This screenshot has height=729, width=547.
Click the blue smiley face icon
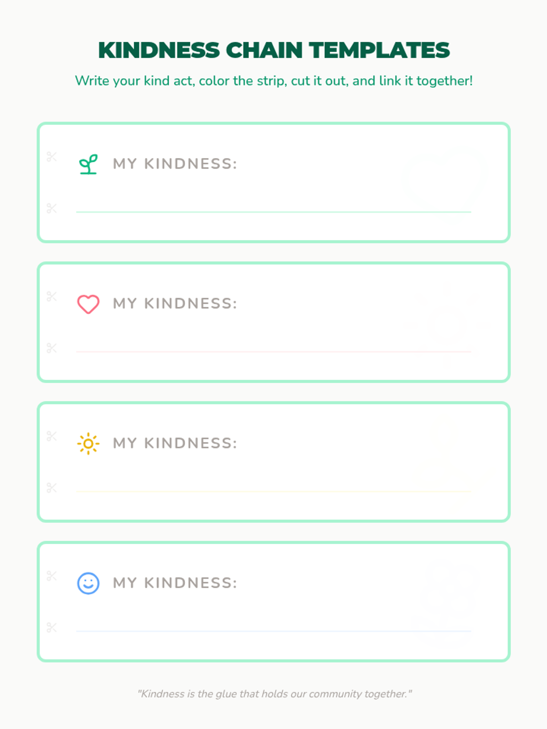pyautogui.click(x=88, y=583)
